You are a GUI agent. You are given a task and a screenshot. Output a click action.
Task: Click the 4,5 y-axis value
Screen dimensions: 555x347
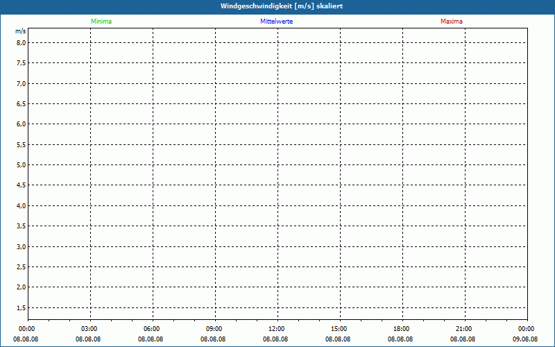22,185
